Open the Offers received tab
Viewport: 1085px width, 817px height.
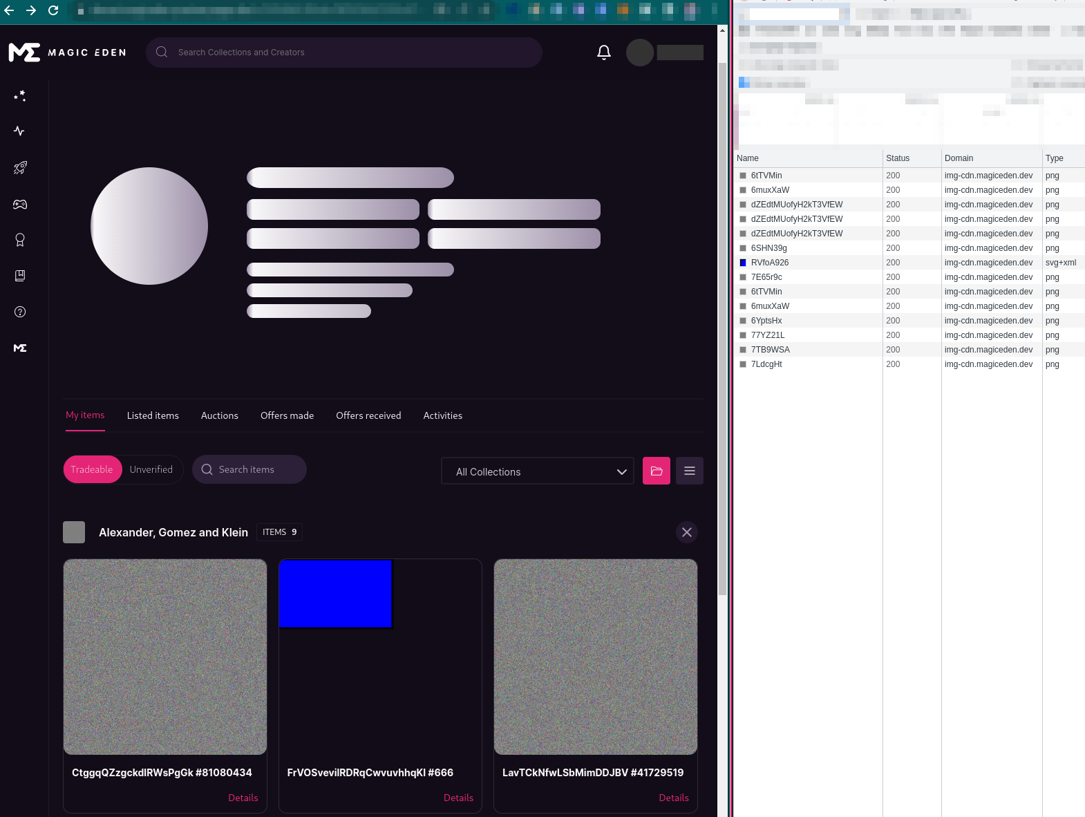(x=368, y=415)
